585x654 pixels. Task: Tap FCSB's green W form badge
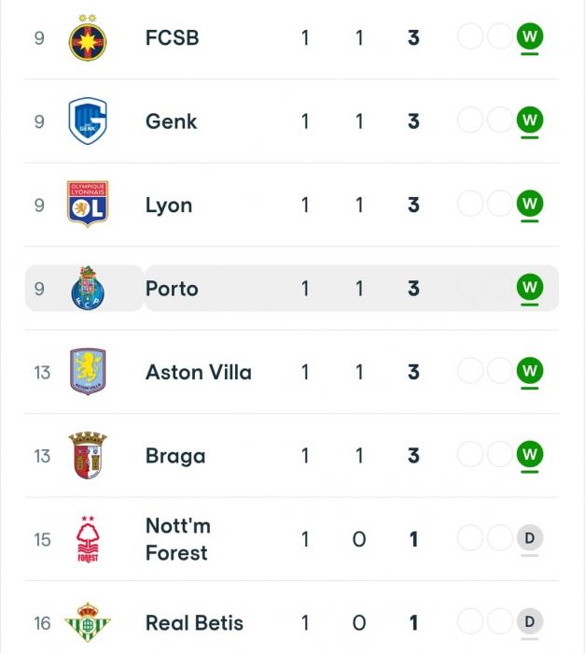pos(530,36)
